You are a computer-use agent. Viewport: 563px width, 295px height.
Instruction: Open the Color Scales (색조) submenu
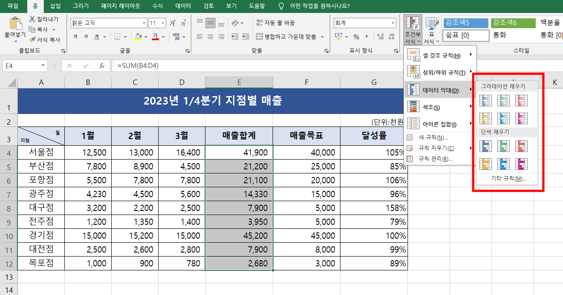coord(440,107)
